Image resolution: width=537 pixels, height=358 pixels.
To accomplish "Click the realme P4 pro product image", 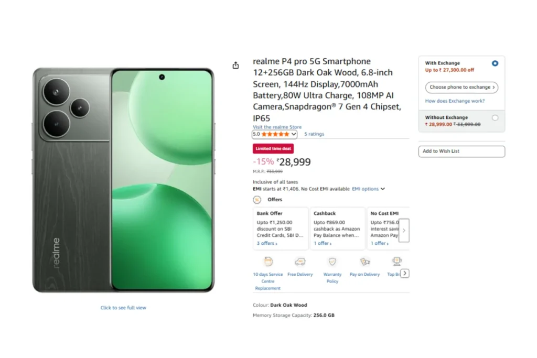I will click(x=123, y=180).
